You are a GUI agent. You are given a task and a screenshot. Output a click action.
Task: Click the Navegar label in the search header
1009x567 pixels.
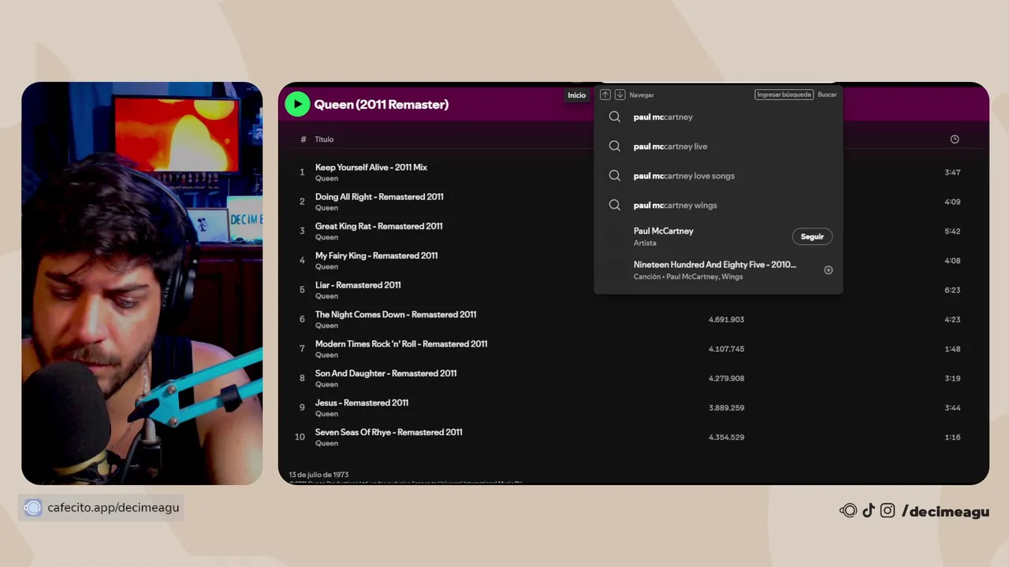[642, 95]
